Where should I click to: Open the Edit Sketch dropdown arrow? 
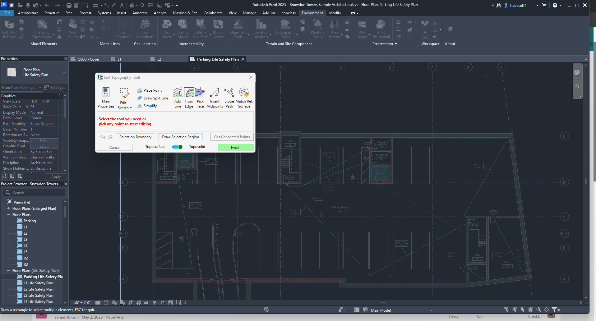tap(131, 108)
